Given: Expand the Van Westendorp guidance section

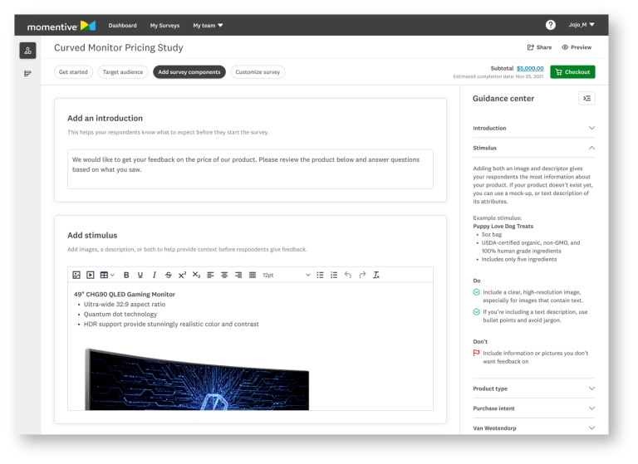Looking at the screenshot, I should point(533,428).
